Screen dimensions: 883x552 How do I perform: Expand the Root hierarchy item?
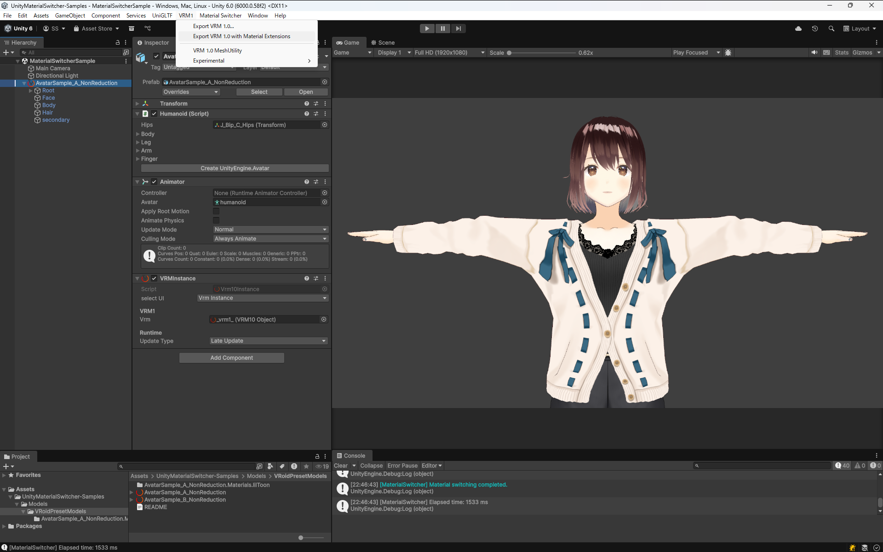point(31,91)
